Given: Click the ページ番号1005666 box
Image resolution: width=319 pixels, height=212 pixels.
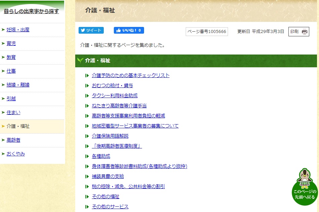Looking at the screenshot, I should (207, 32).
